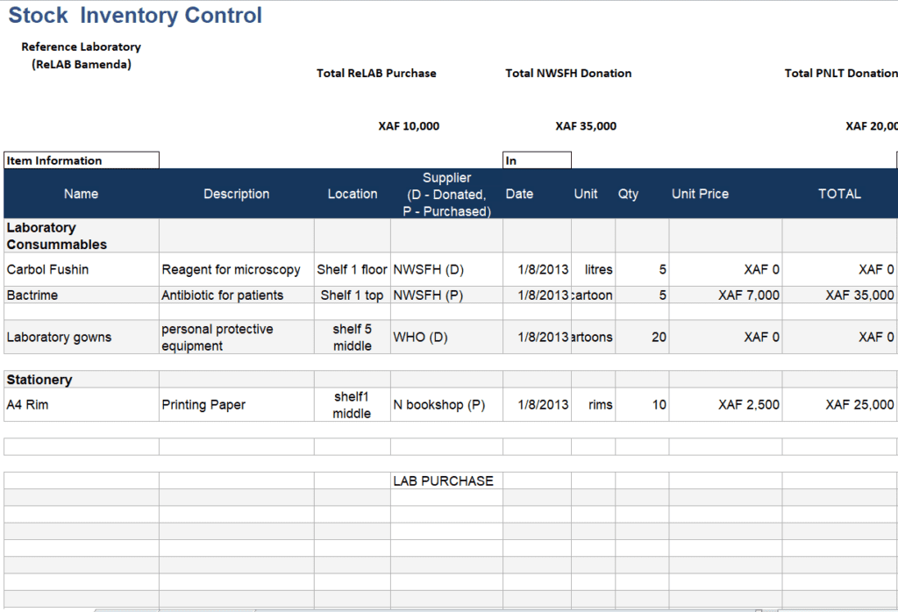Click the "LAB PURCHASE" cell
898x612 pixels.
(446, 480)
